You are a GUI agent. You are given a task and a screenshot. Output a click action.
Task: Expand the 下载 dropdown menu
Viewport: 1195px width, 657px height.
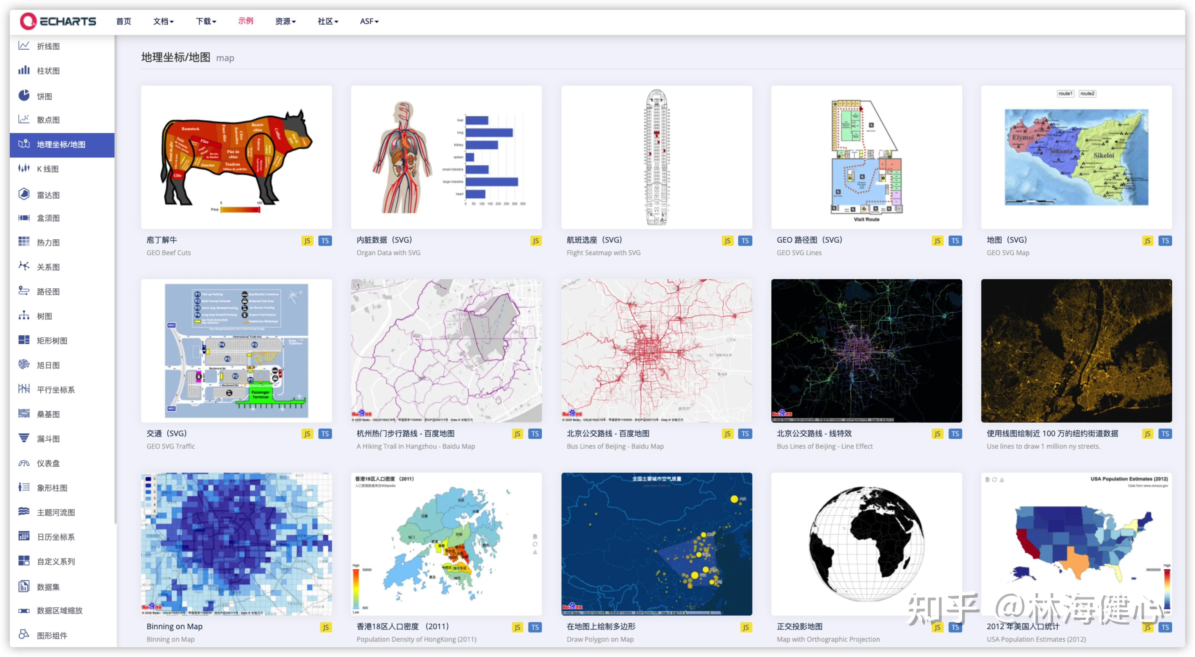point(206,21)
